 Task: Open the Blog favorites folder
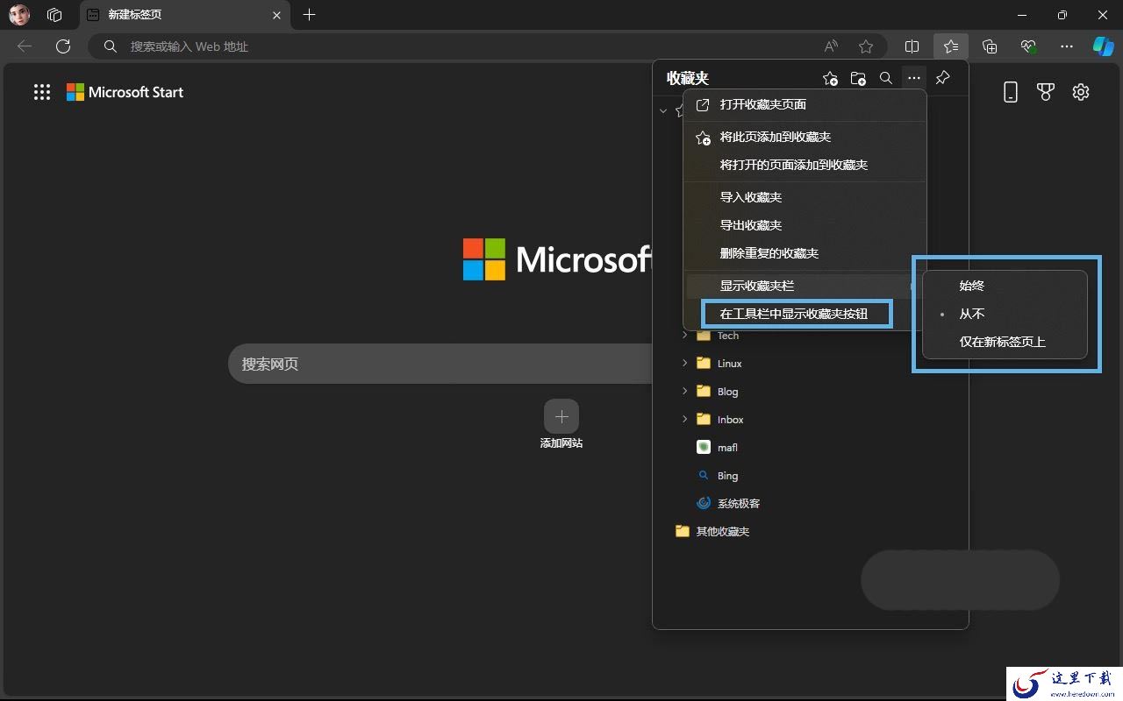[718, 392]
